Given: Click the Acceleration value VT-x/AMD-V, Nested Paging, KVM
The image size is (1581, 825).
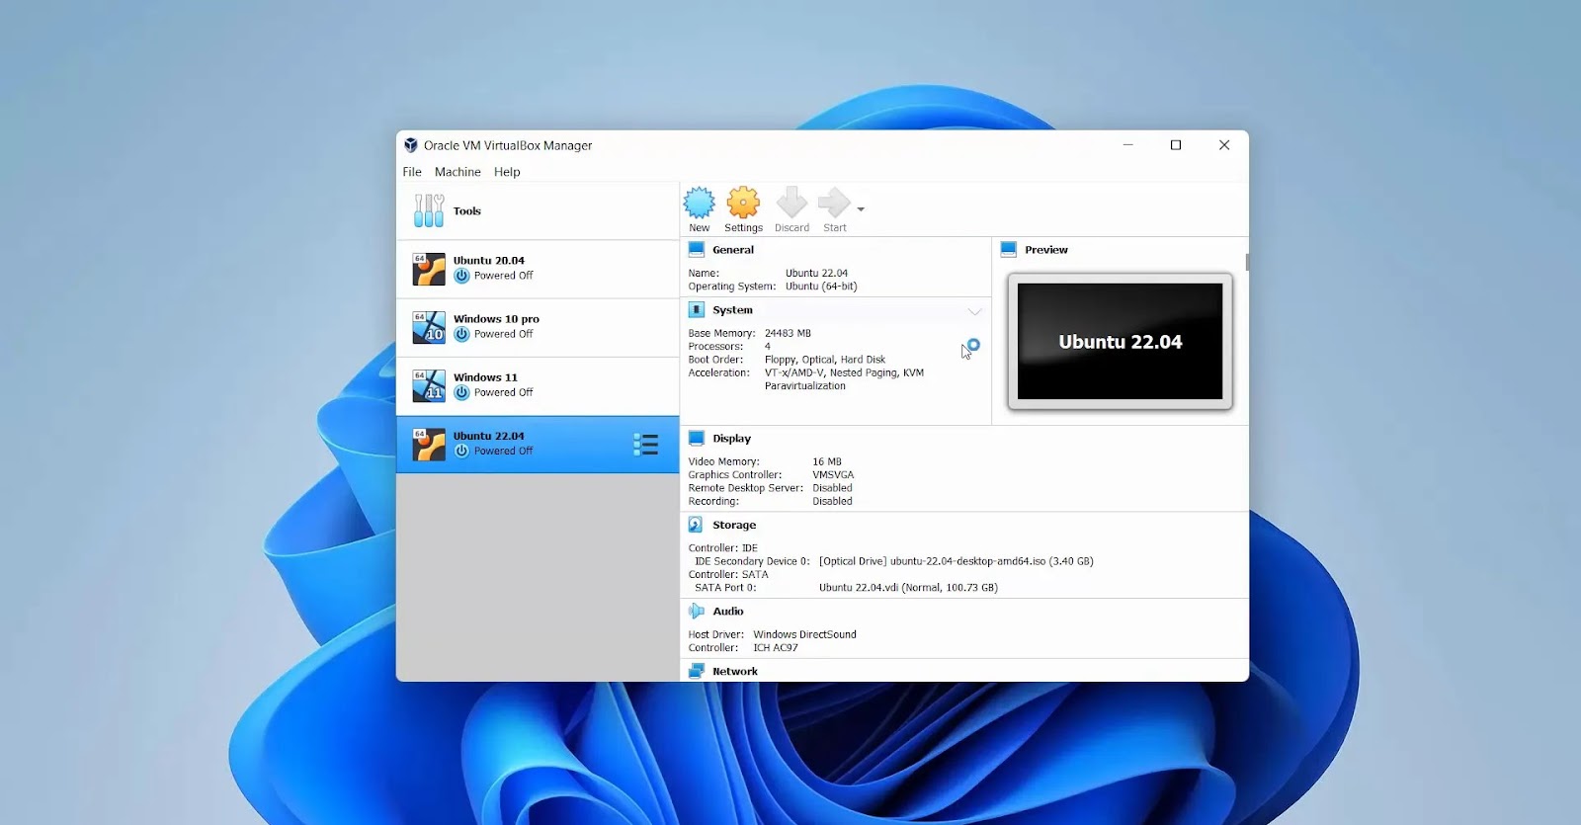Looking at the screenshot, I should click(844, 373).
